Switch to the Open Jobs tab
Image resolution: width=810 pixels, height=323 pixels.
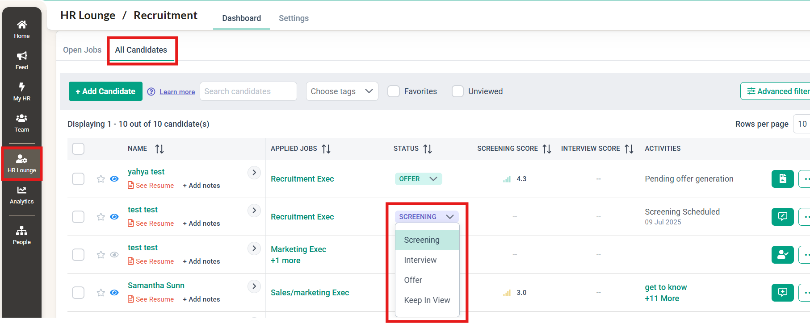point(82,50)
